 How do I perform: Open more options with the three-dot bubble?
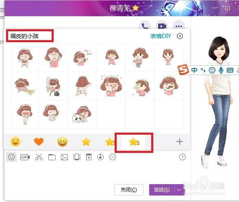179,26
